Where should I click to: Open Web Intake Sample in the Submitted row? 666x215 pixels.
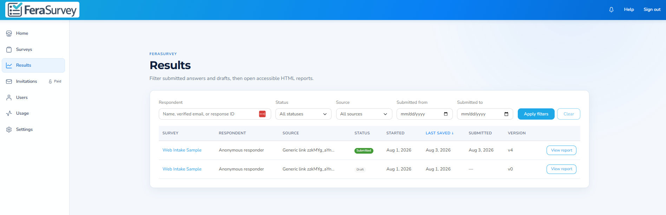click(x=182, y=150)
